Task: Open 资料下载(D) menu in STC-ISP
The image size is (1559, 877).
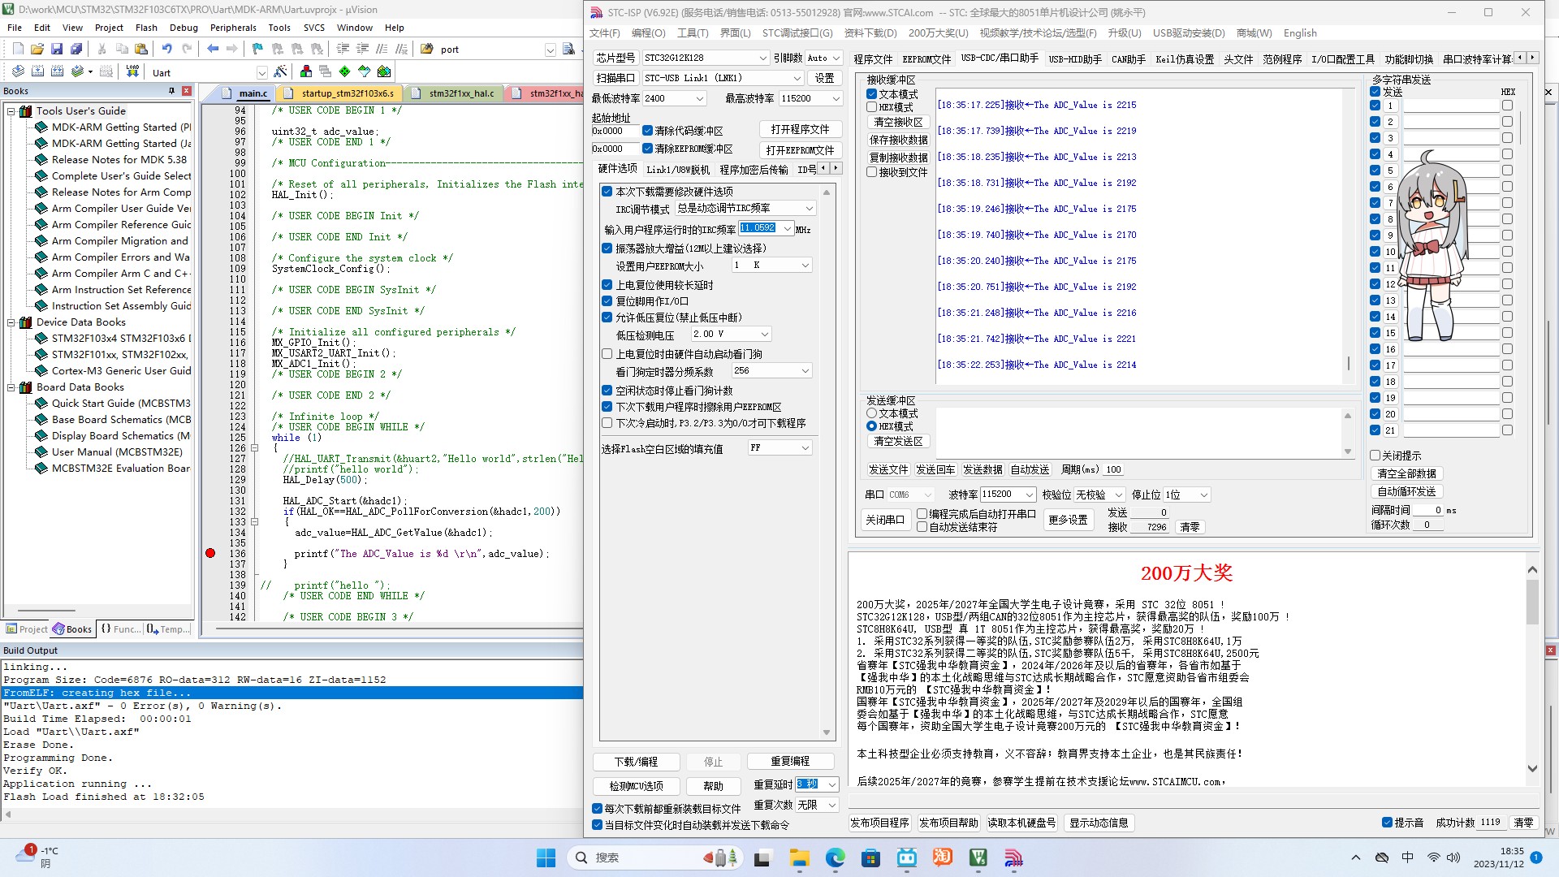Action: 870,33
